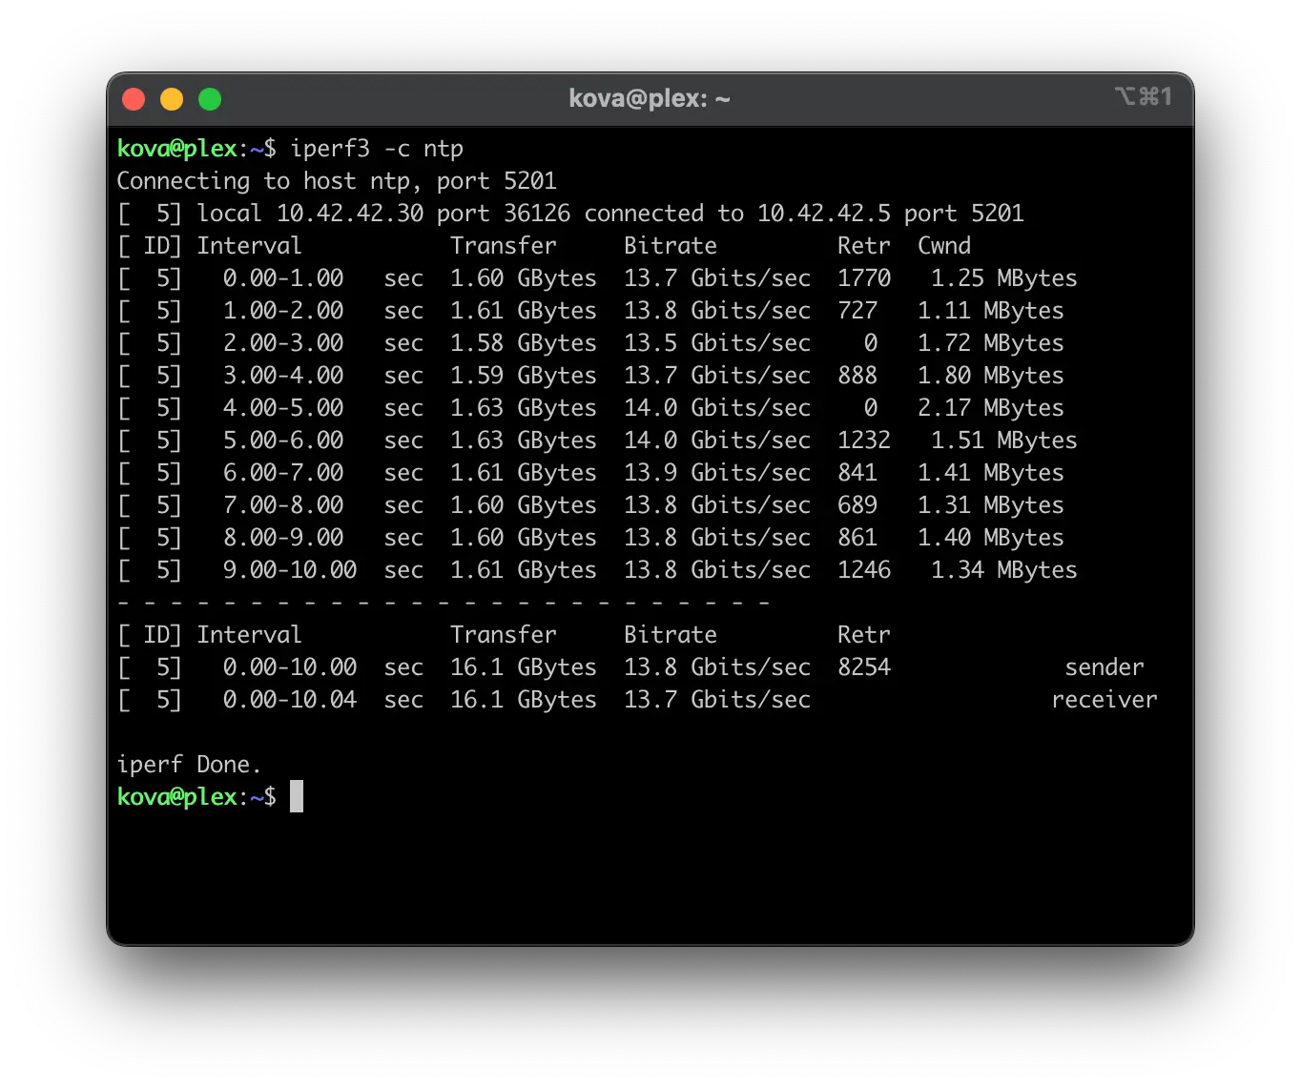Click the Cwnd column header
The height and width of the screenshot is (1087, 1301).
(x=943, y=246)
